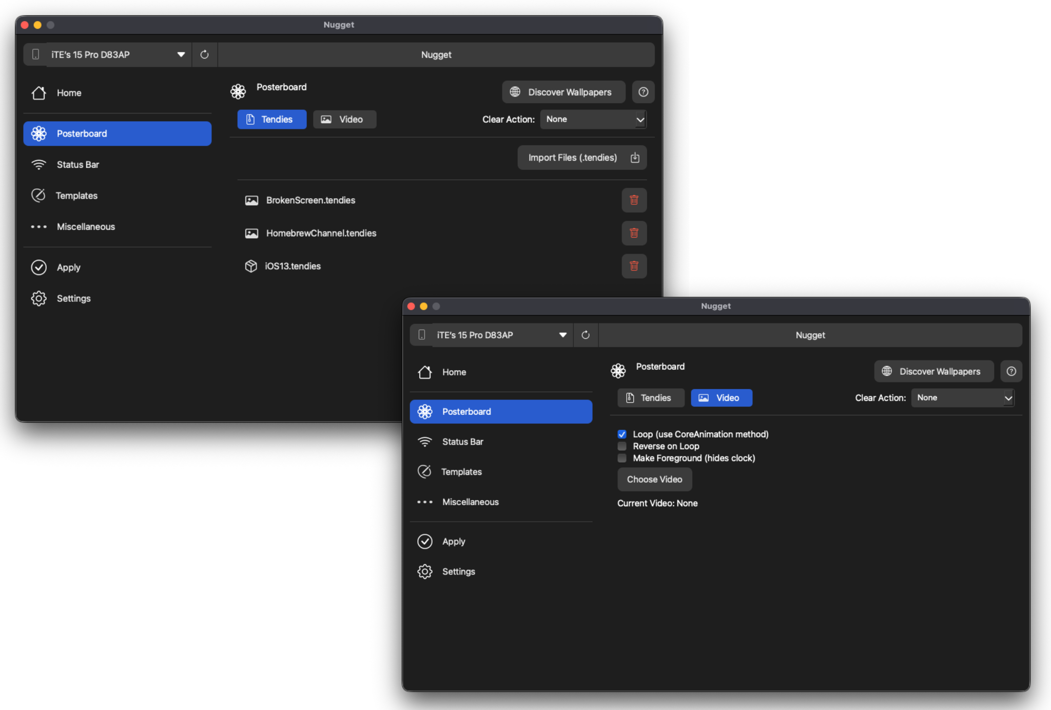The height and width of the screenshot is (710, 1051).
Task: Open help question mark in back window
Action: pyautogui.click(x=643, y=92)
